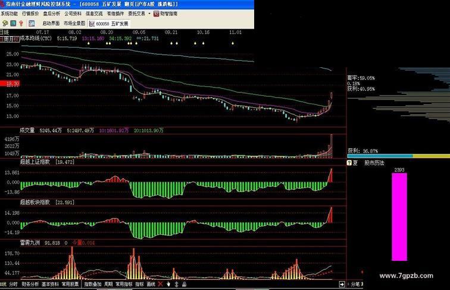Click the 画线 drawing button

[151, 284]
